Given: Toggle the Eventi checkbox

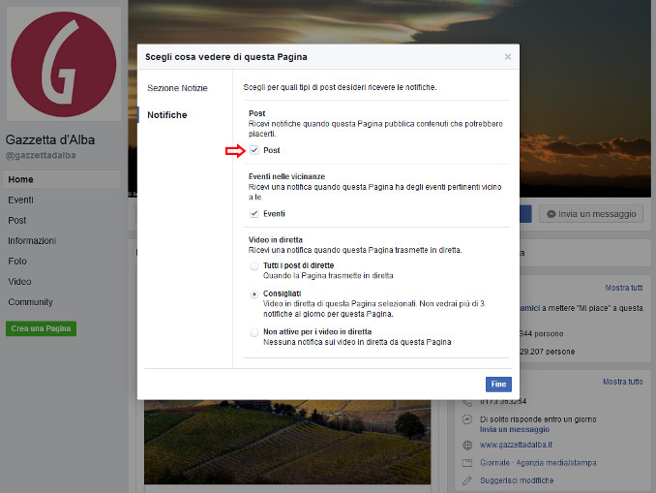Looking at the screenshot, I should click(x=254, y=213).
